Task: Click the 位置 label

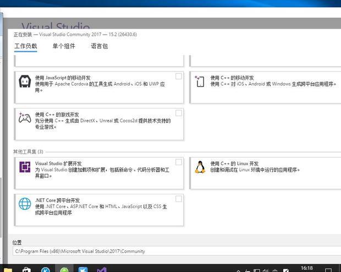Action: coord(17,242)
